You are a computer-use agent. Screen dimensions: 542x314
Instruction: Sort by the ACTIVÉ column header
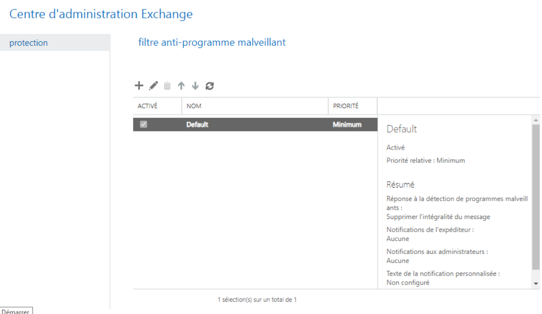click(157, 106)
